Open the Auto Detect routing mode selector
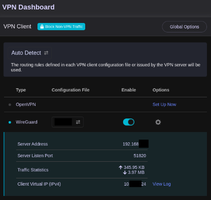Screen dimensions: 211x200 (30, 53)
